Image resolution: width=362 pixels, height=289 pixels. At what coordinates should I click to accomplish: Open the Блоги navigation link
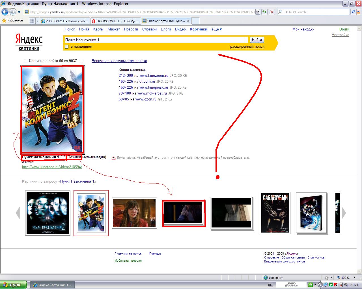pyautogui.click(x=166, y=29)
